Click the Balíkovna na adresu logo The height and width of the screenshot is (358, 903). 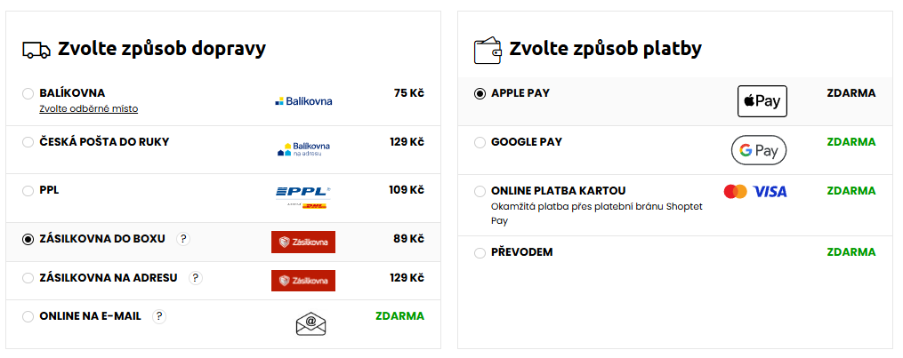click(x=303, y=149)
